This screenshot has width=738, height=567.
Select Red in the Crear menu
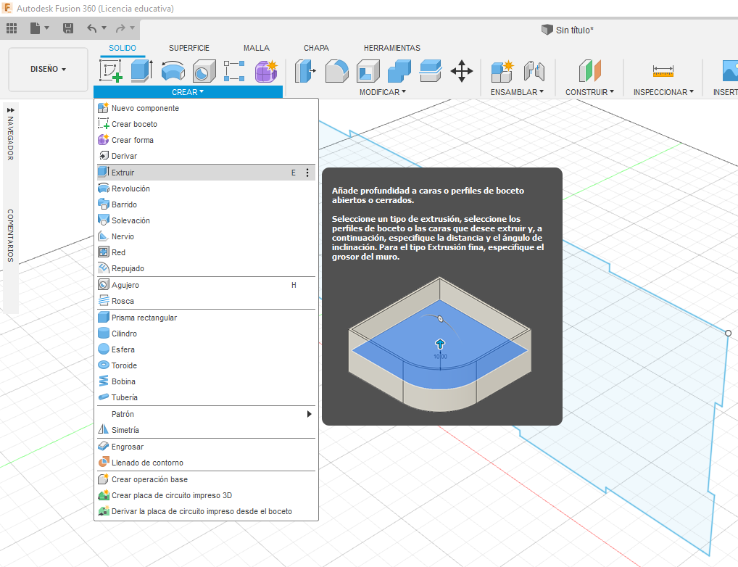(206, 253)
